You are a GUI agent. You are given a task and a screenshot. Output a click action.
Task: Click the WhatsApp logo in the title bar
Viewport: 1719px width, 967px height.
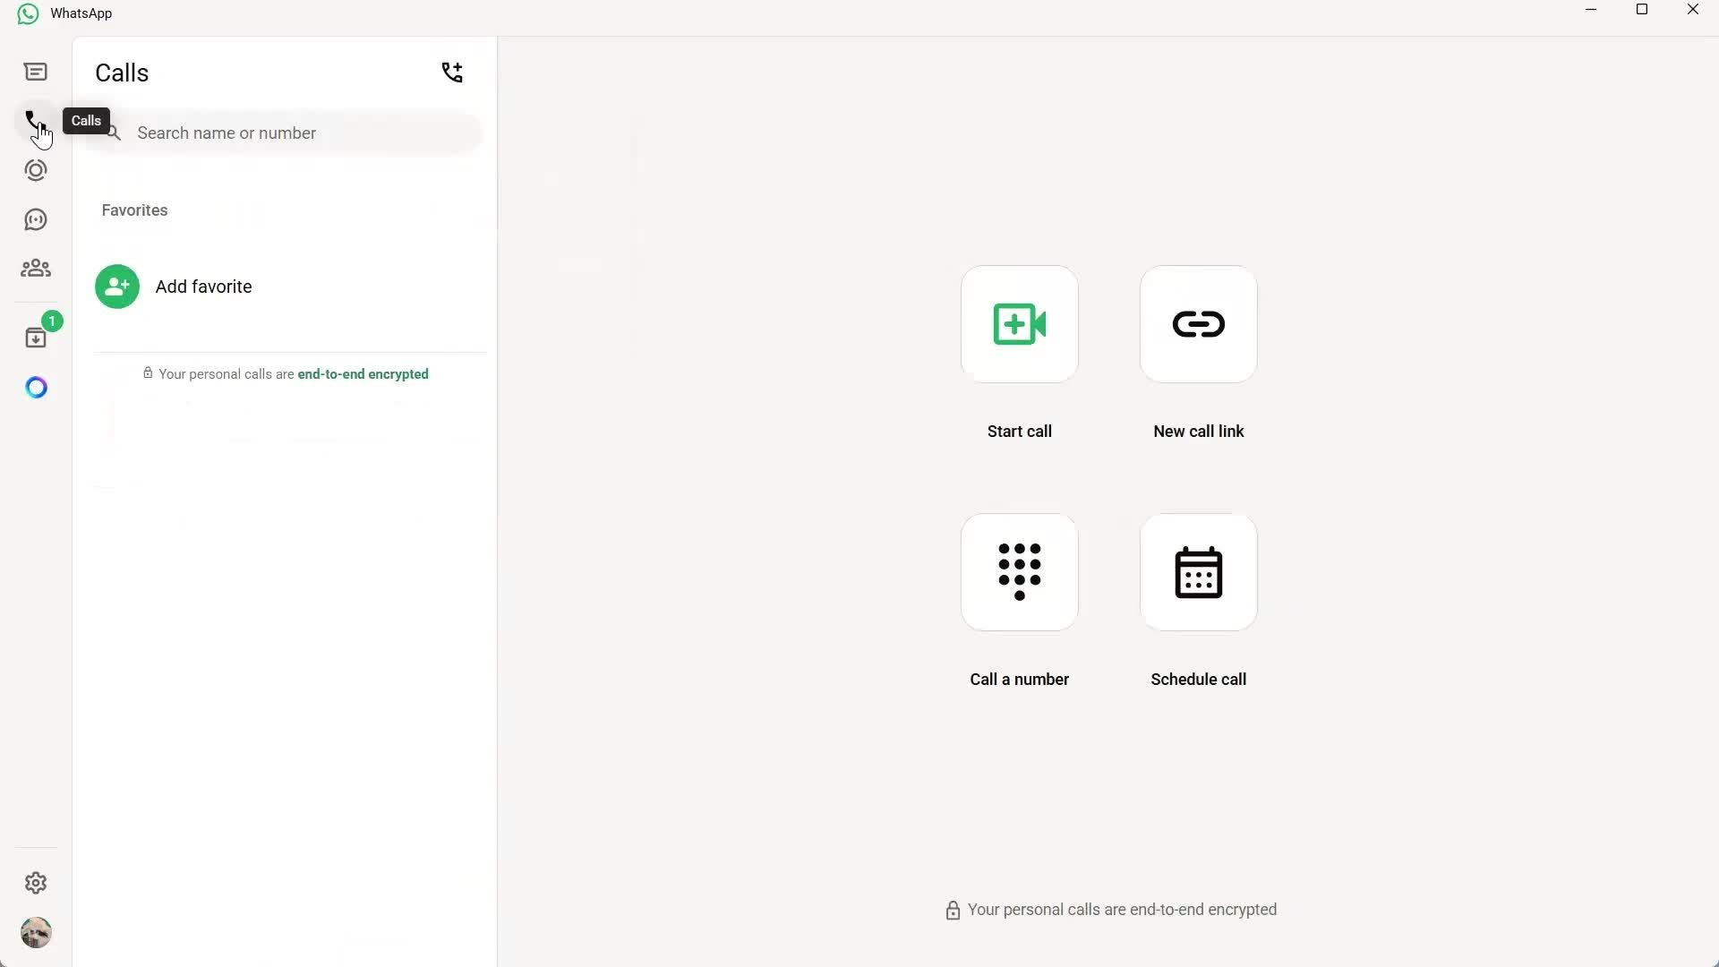click(27, 13)
